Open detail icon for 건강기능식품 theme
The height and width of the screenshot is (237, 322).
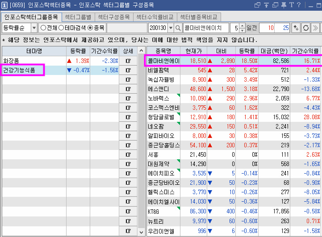pyautogui.click(x=128, y=71)
